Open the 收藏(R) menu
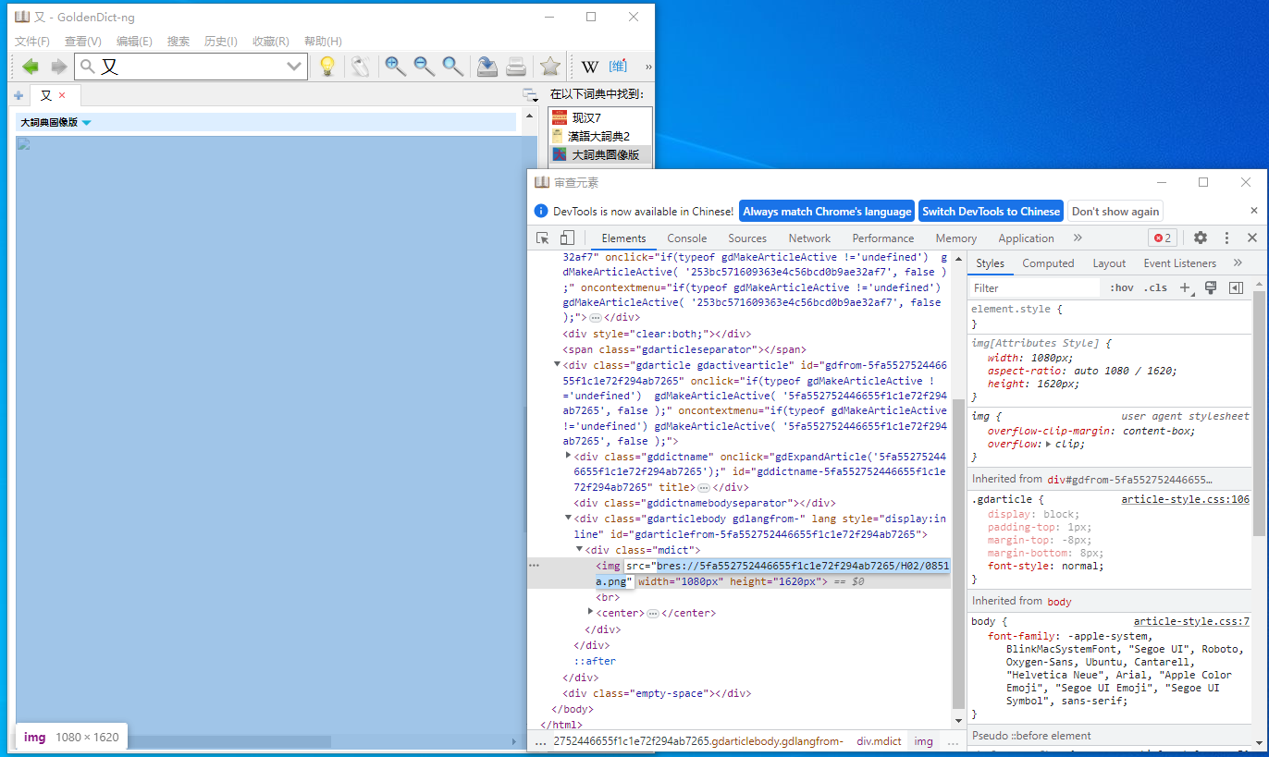Viewport: 1269px width, 757px height. 270,42
